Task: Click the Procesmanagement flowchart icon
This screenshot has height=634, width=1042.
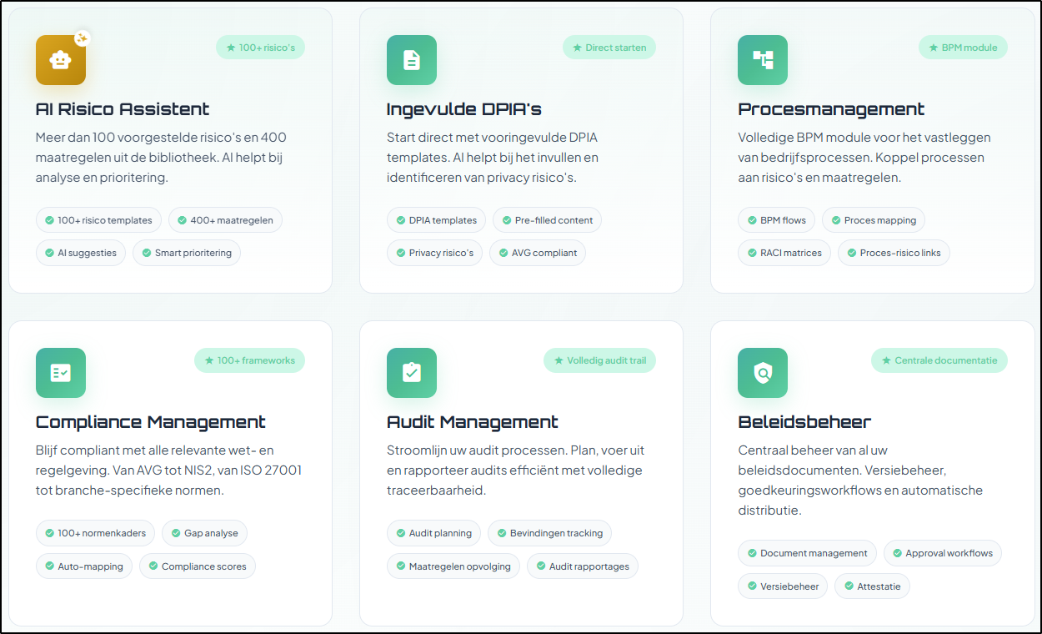Action: 763,60
